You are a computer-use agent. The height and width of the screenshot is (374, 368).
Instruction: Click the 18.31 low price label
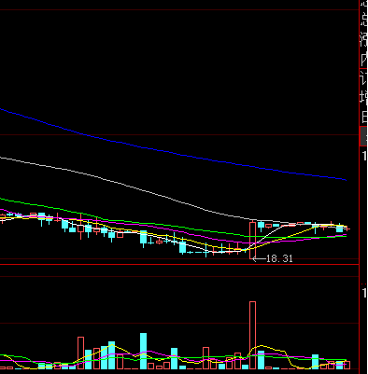pyautogui.click(x=279, y=258)
